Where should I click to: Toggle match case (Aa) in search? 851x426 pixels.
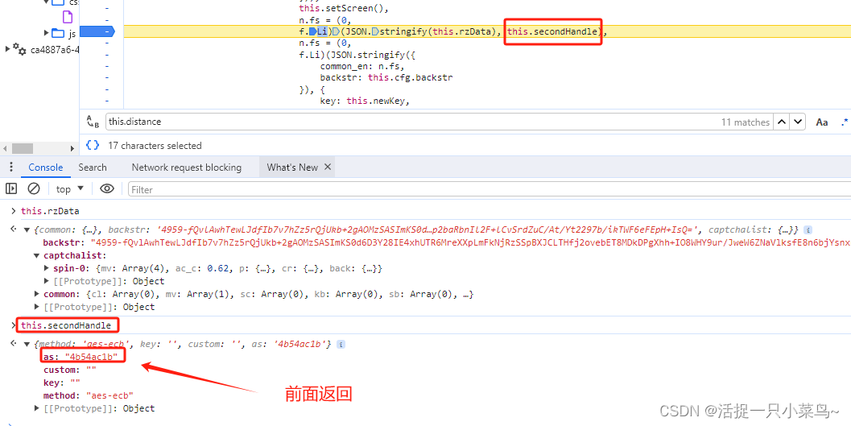[822, 122]
